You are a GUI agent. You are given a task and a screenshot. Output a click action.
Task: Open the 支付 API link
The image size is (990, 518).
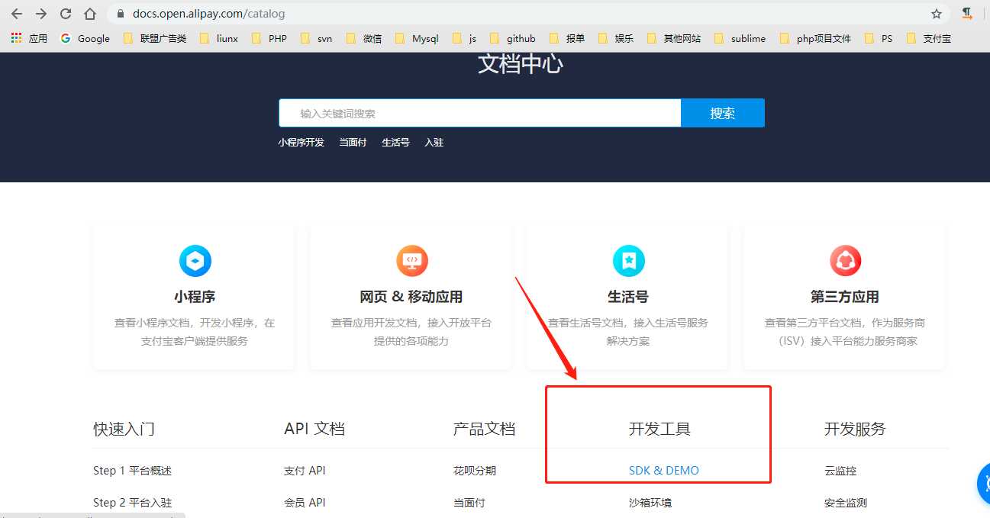click(305, 471)
